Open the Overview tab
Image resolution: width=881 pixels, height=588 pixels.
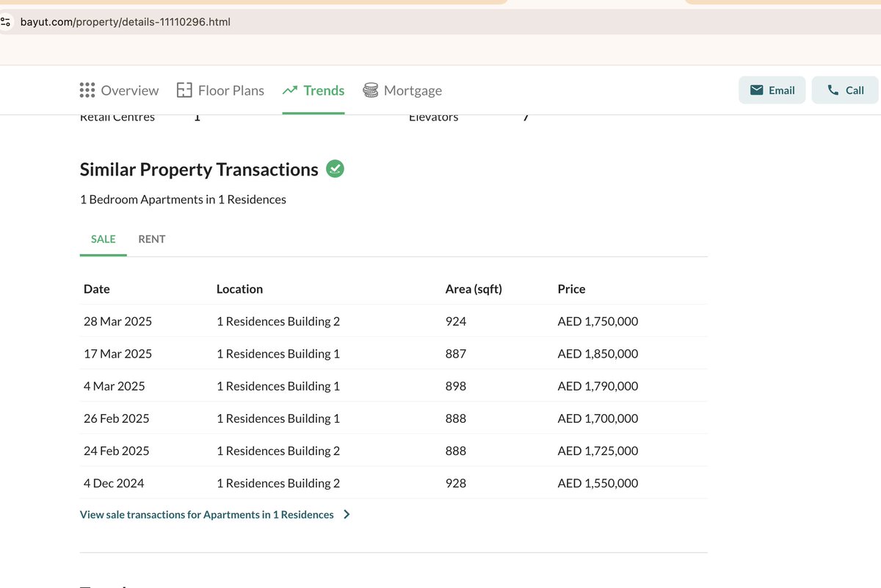point(119,90)
